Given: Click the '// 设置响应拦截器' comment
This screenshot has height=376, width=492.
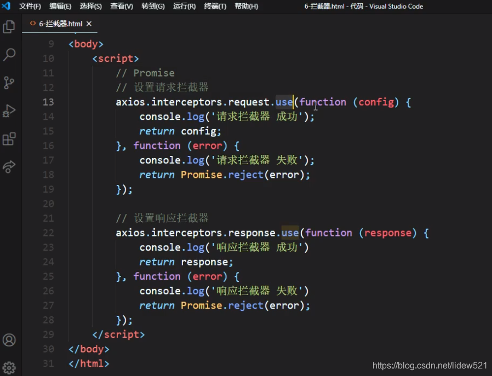Looking at the screenshot, I should click(162, 218).
